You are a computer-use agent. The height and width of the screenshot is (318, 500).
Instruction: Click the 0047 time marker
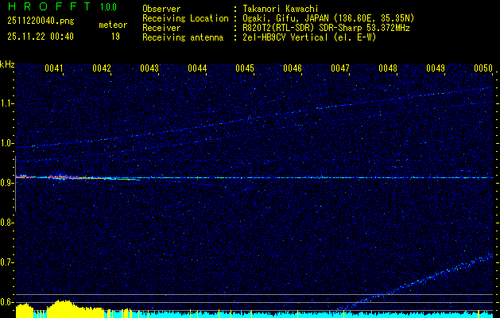point(340,68)
